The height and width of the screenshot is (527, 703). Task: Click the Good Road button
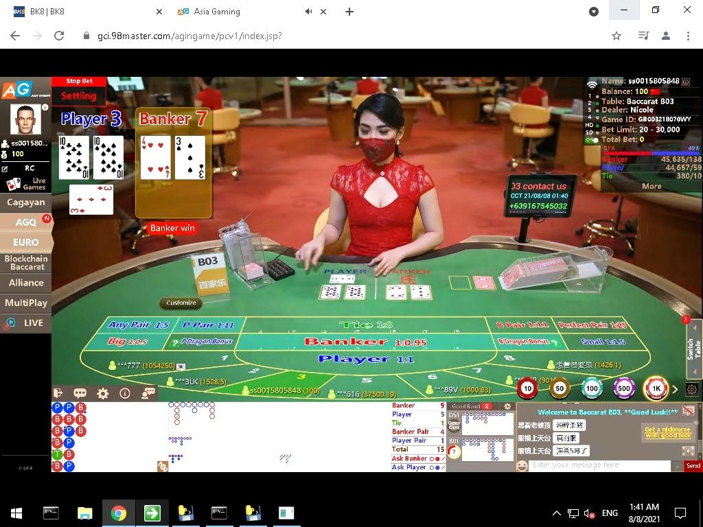(470, 406)
